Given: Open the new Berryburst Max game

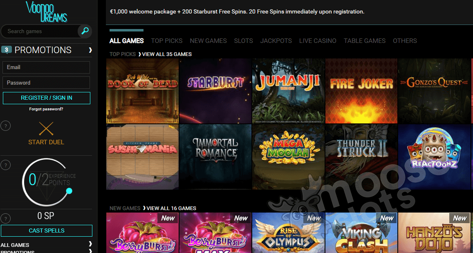Looking at the screenshot, I should (x=215, y=233).
